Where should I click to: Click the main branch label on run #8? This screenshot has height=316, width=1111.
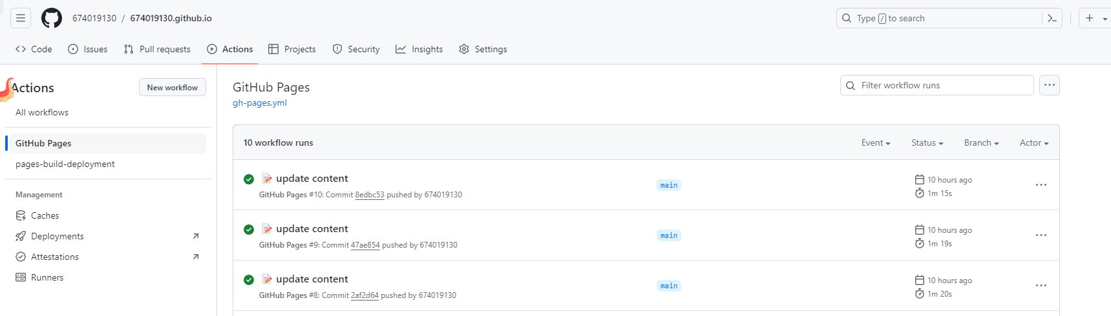pos(669,286)
